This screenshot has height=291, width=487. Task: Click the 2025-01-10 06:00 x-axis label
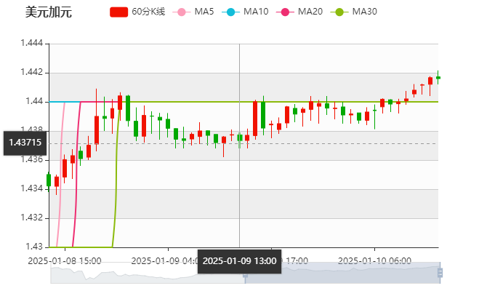tap(375, 260)
